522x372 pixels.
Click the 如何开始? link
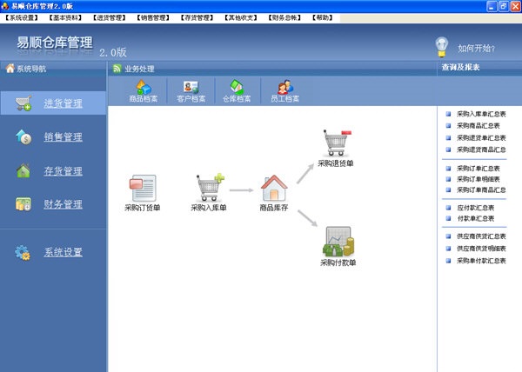click(476, 49)
